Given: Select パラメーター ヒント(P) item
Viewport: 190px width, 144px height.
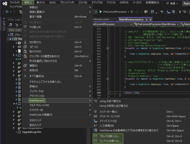Looking at the screenshot, I should coord(141,116).
